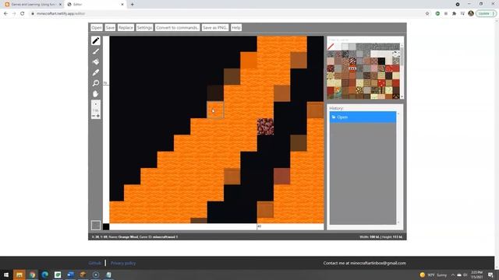Image resolution: width=499 pixels, height=280 pixels.
Task: Click the taskbar clock
Action: coord(476,275)
